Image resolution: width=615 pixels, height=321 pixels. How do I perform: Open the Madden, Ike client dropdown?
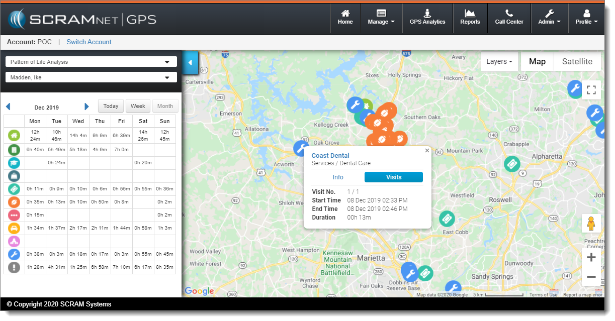pos(91,77)
